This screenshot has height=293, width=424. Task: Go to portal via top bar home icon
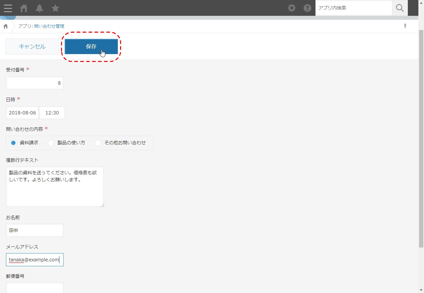click(x=24, y=8)
